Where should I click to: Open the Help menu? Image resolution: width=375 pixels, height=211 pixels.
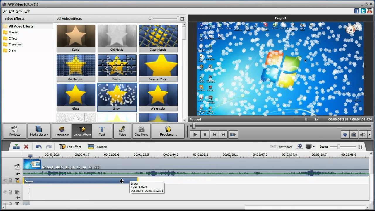[x=27, y=11]
